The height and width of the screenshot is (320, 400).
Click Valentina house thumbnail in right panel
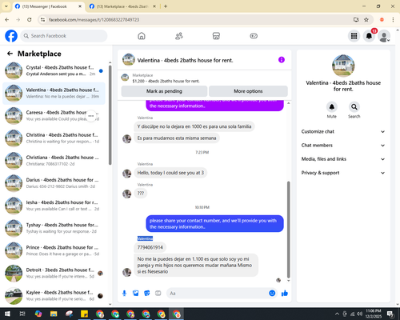(x=343, y=66)
